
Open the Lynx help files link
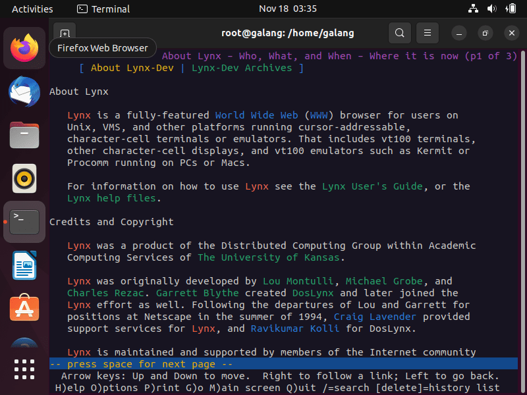(111, 198)
